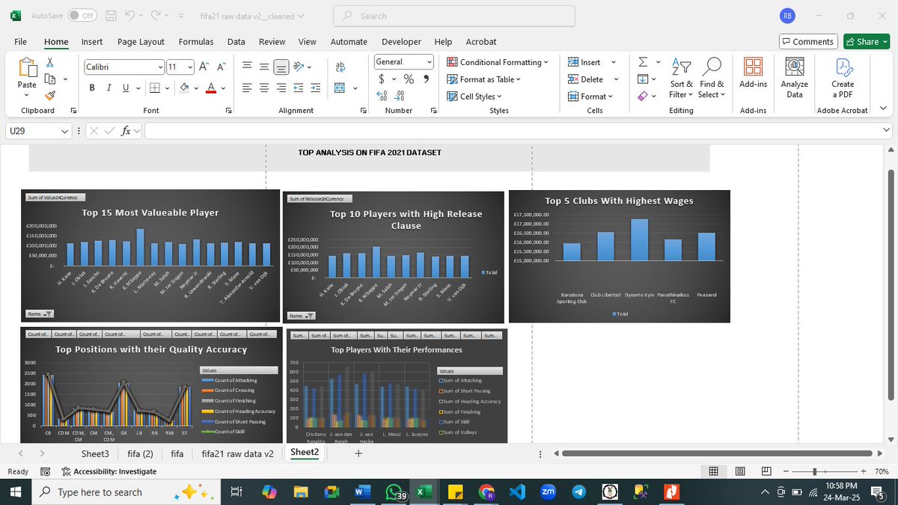
Task: Switch to the Formulas tab
Action: point(196,42)
